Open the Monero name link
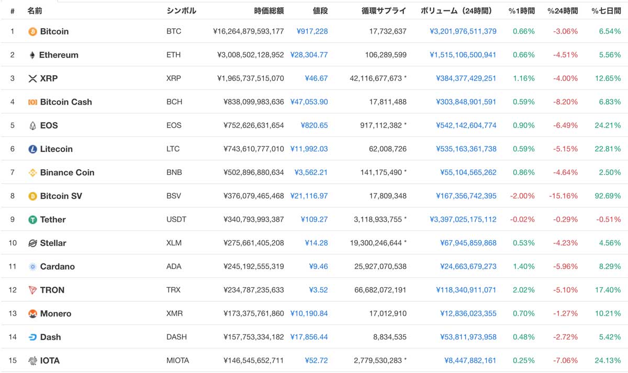Image resolution: width=628 pixels, height=373 pixels. 55,313
